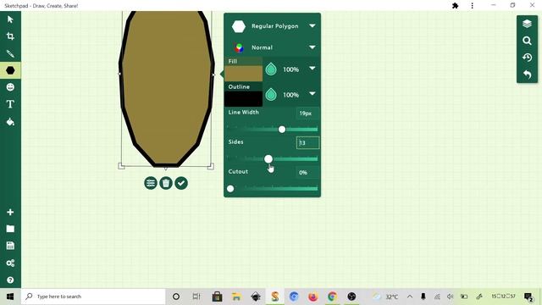Open the notification center icon
542x305 pixels.
coord(528,297)
